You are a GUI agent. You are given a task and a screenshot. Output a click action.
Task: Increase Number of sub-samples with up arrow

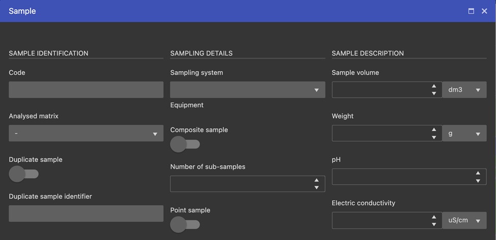point(316,180)
